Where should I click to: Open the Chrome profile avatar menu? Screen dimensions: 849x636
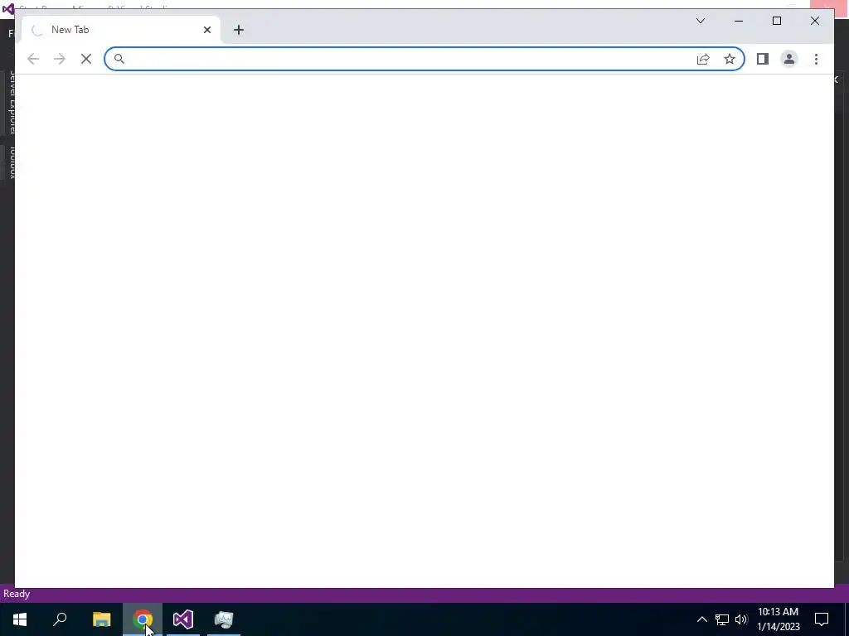pos(789,59)
